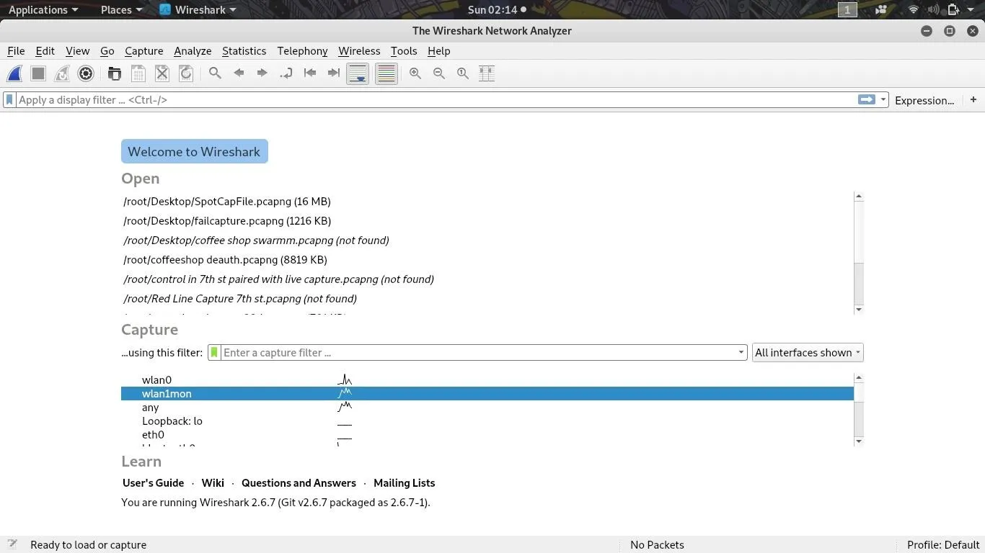Click into the capture filter input
Image resolution: width=985 pixels, height=553 pixels.
[477, 353]
